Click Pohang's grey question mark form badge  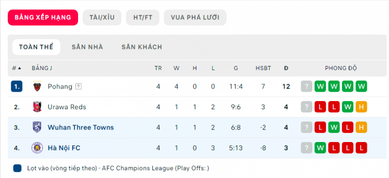click(x=307, y=86)
